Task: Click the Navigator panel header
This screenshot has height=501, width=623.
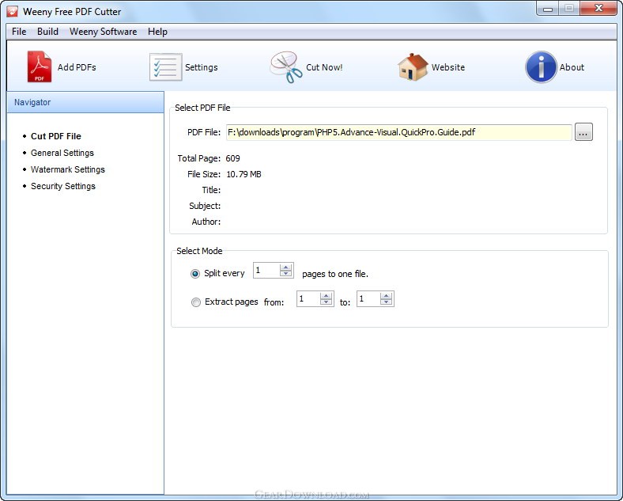Action: coord(85,102)
